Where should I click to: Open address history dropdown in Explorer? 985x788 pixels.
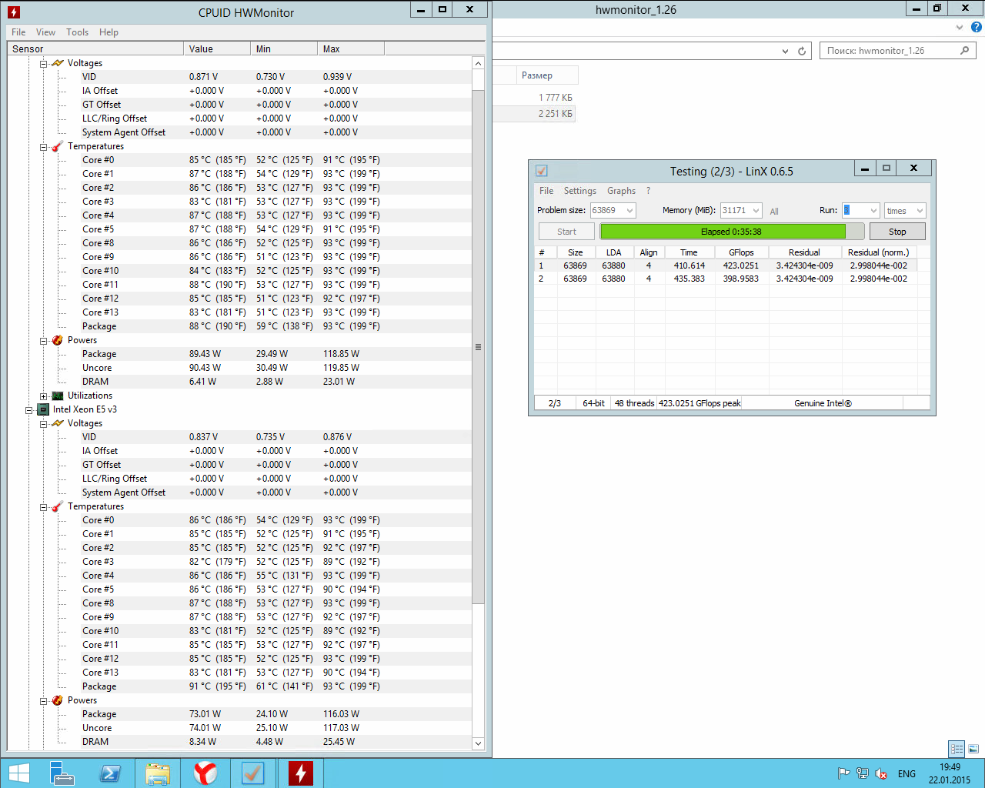click(785, 51)
